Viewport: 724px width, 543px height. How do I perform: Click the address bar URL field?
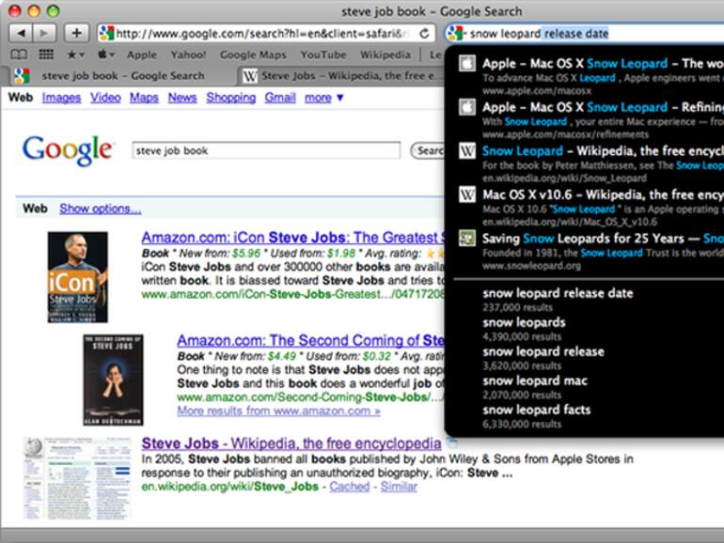point(265,34)
